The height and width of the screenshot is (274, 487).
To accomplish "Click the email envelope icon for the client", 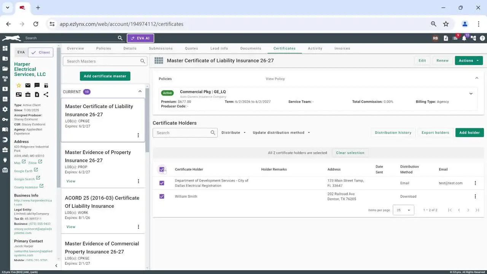I will click(x=28, y=85).
